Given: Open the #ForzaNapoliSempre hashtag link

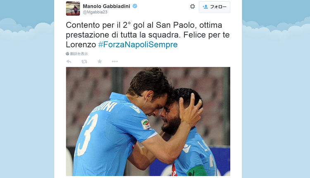Looking at the screenshot, I should (138, 44).
